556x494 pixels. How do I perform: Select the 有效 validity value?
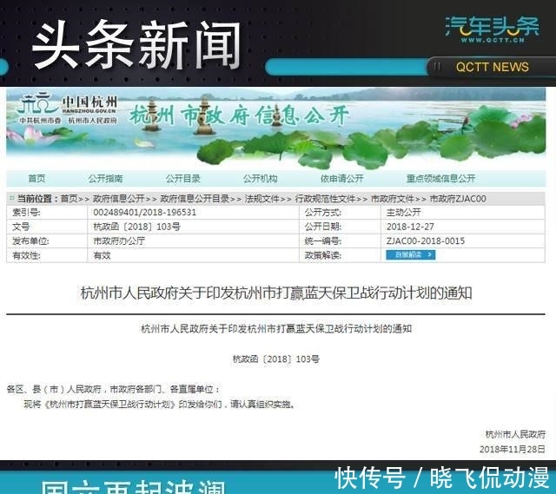[103, 255]
